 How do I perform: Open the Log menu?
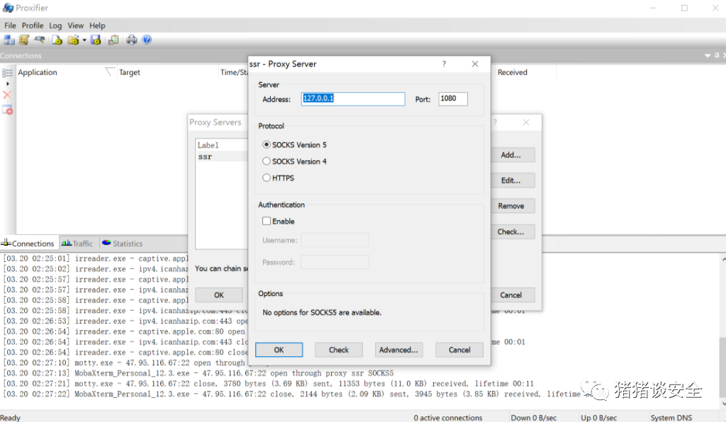tap(55, 25)
